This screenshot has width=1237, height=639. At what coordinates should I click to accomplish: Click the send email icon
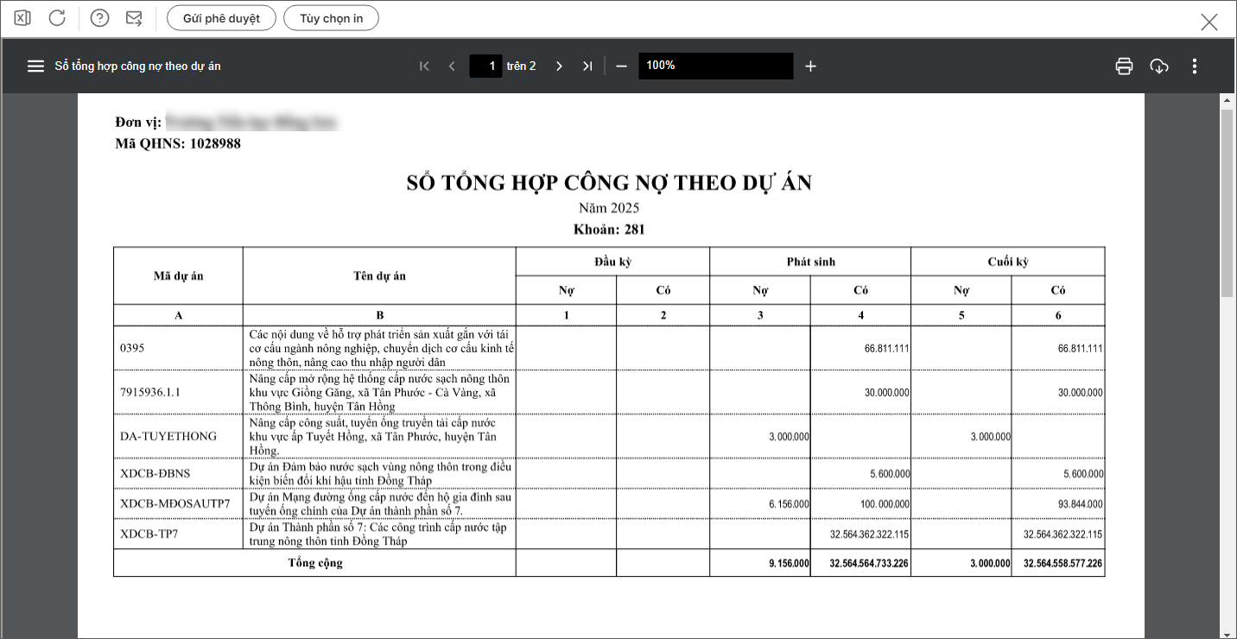click(x=134, y=18)
